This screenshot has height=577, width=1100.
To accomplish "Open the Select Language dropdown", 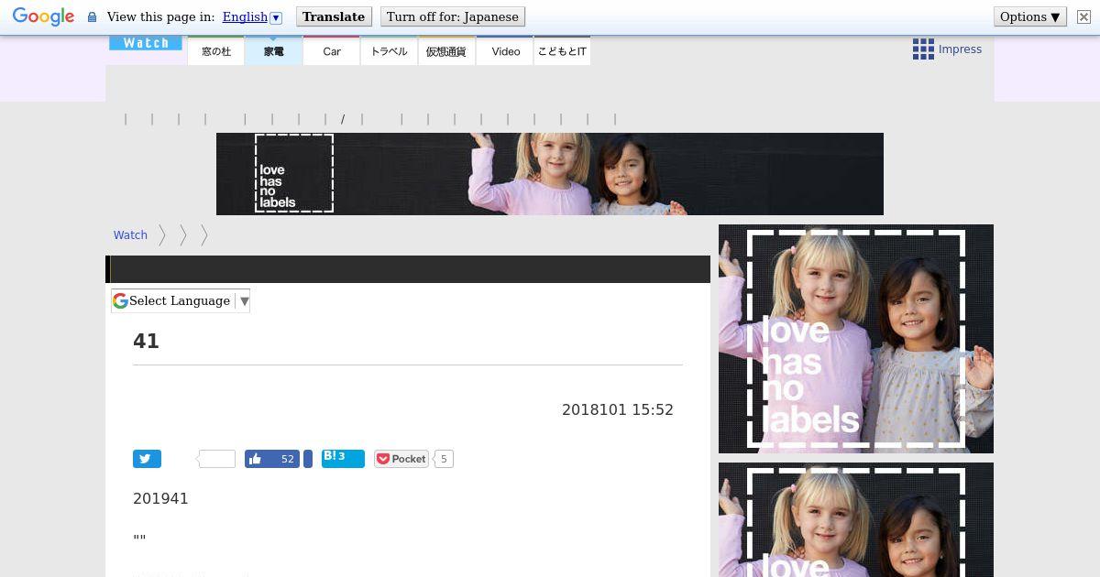I will coord(181,301).
